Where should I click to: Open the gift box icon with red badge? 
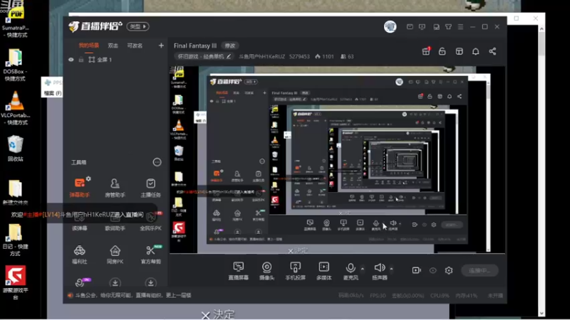[426, 51]
